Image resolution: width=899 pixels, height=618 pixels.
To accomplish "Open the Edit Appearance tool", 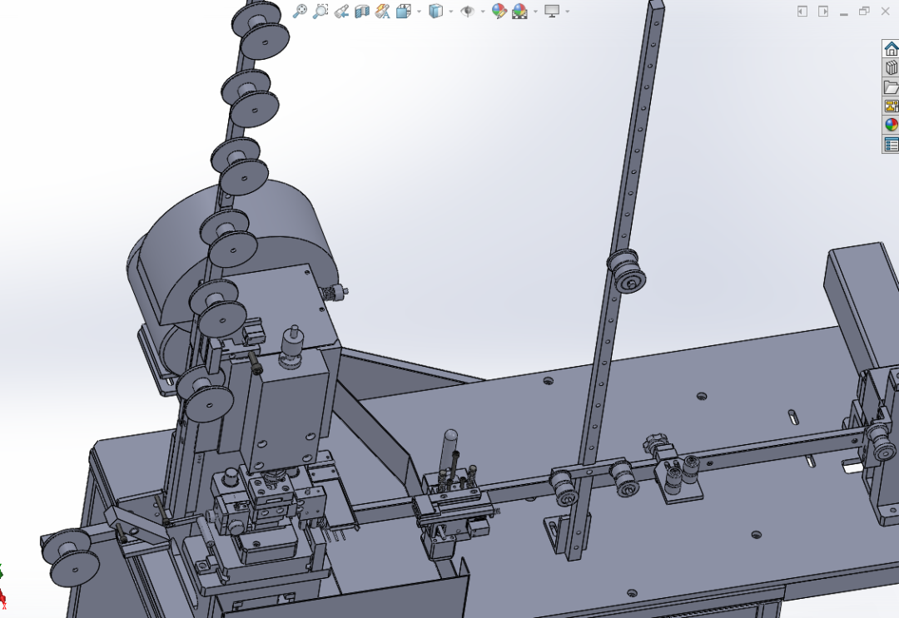I will pyautogui.click(x=499, y=11).
